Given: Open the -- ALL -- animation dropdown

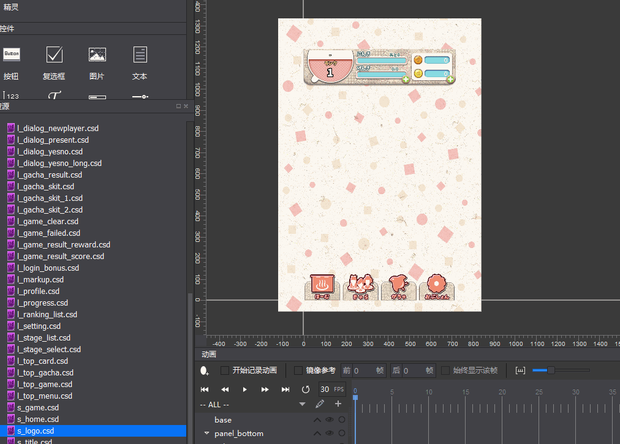Looking at the screenshot, I should pos(302,405).
